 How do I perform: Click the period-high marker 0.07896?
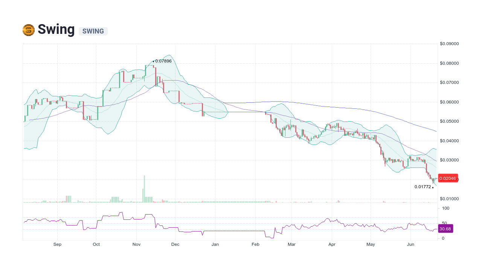(162, 61)
